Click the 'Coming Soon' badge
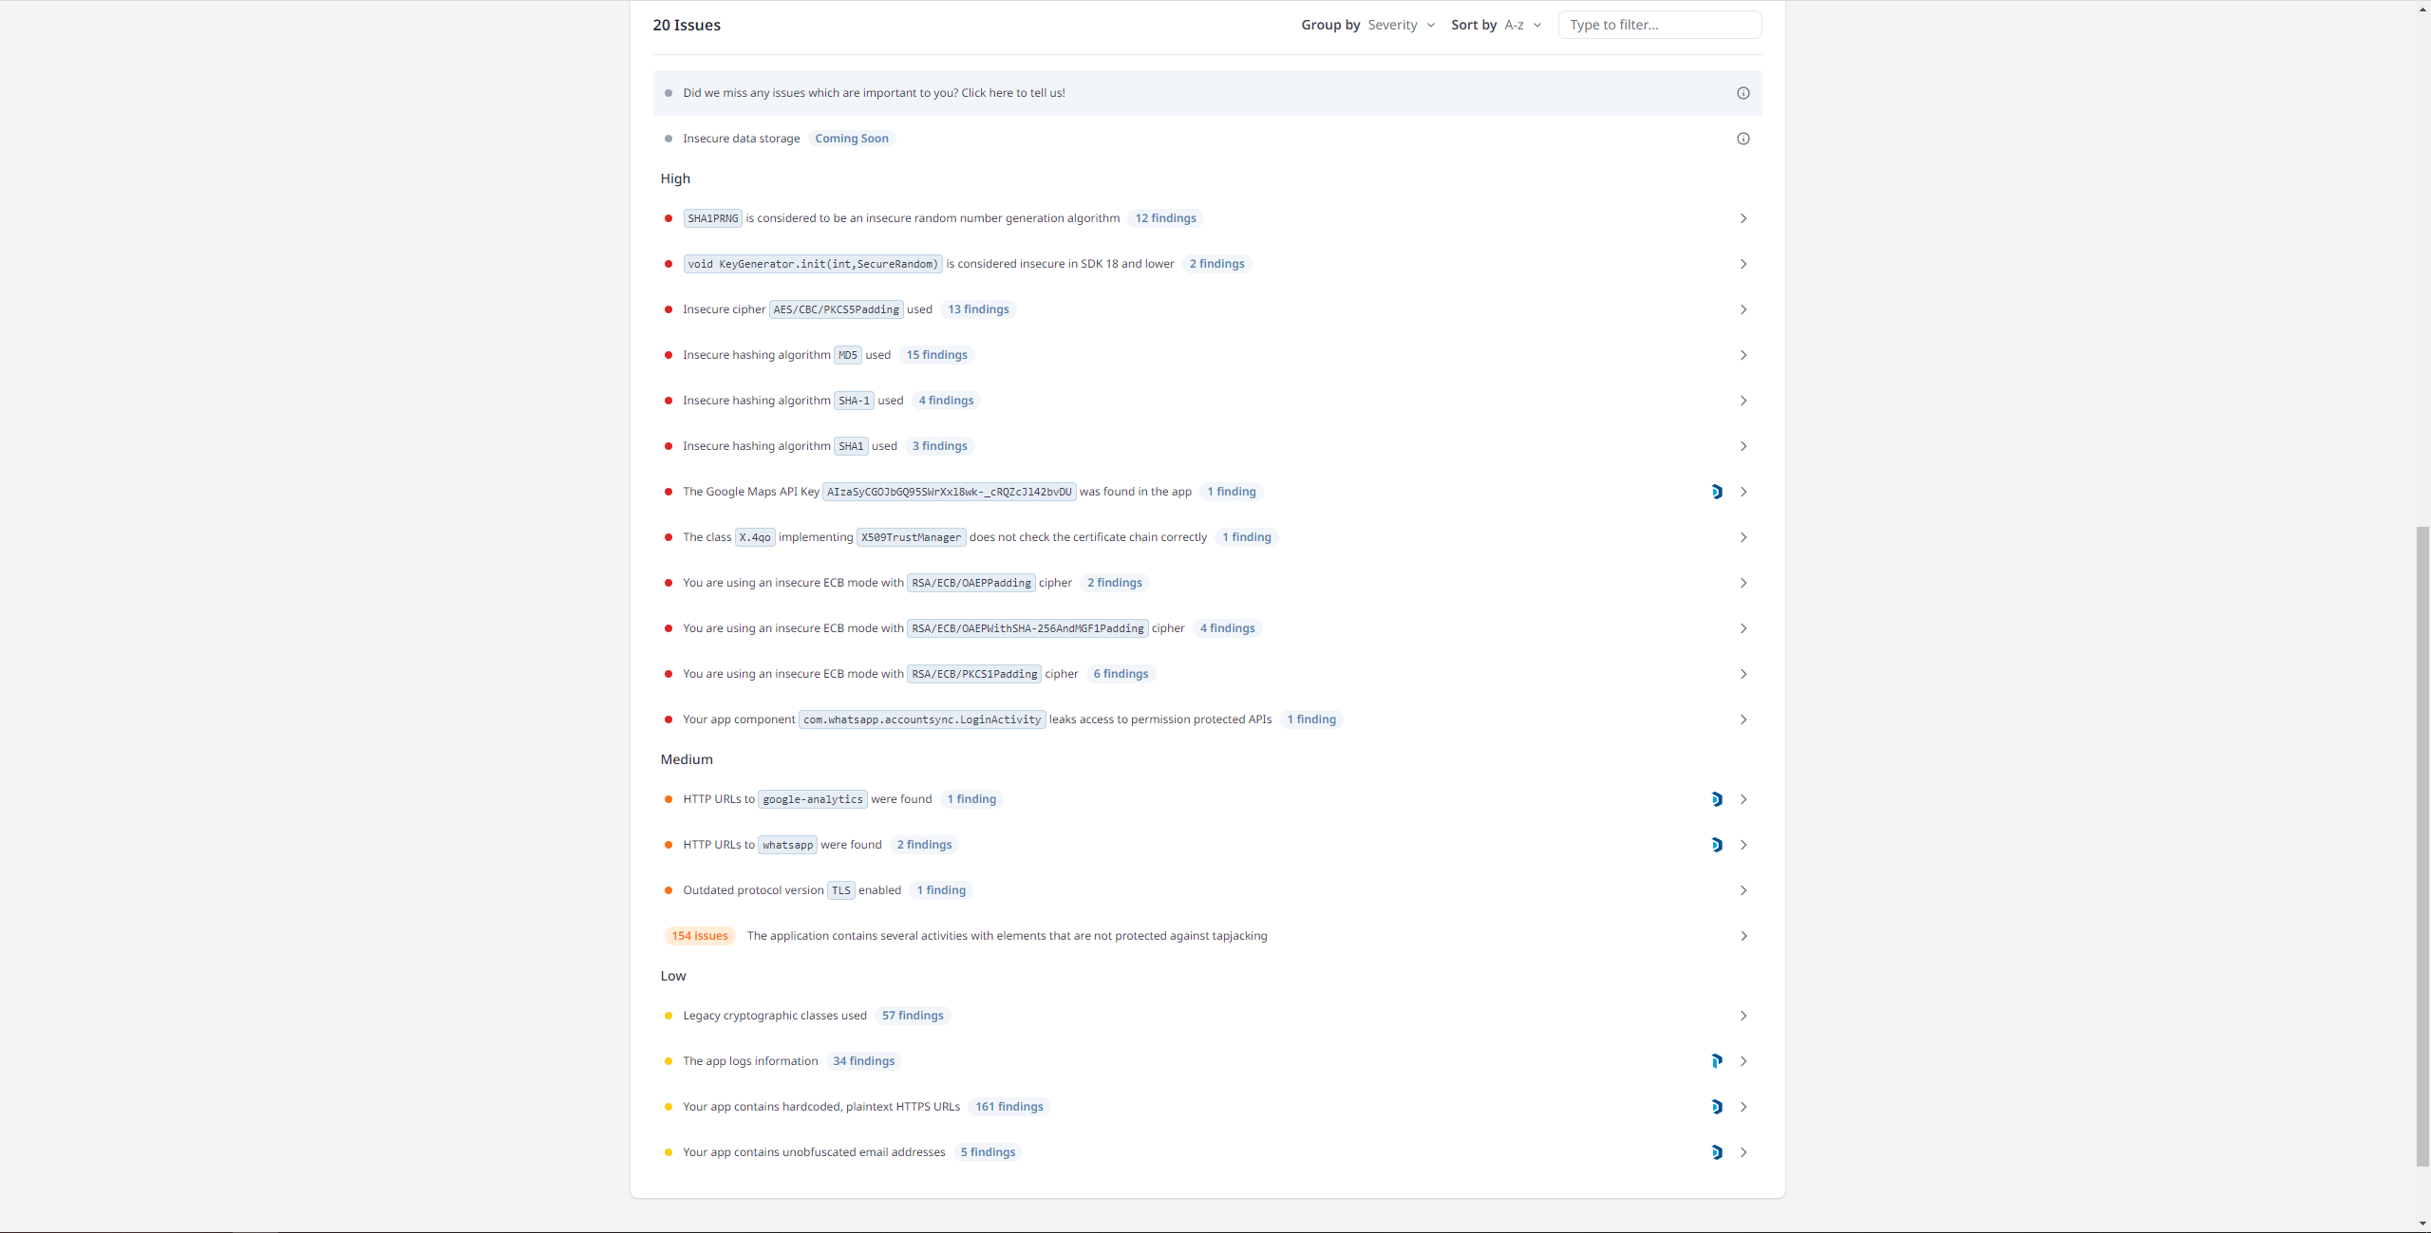The image size is (2431, 1233). coord(851,139)
